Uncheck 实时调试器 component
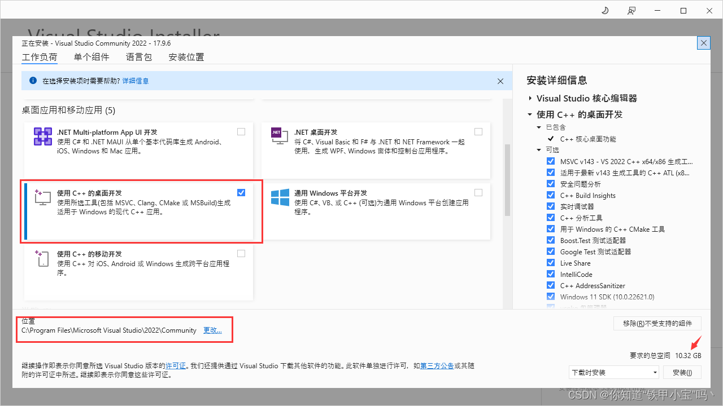Image resolution: width=723 pixels, height=406 pixels. (551, 206)
